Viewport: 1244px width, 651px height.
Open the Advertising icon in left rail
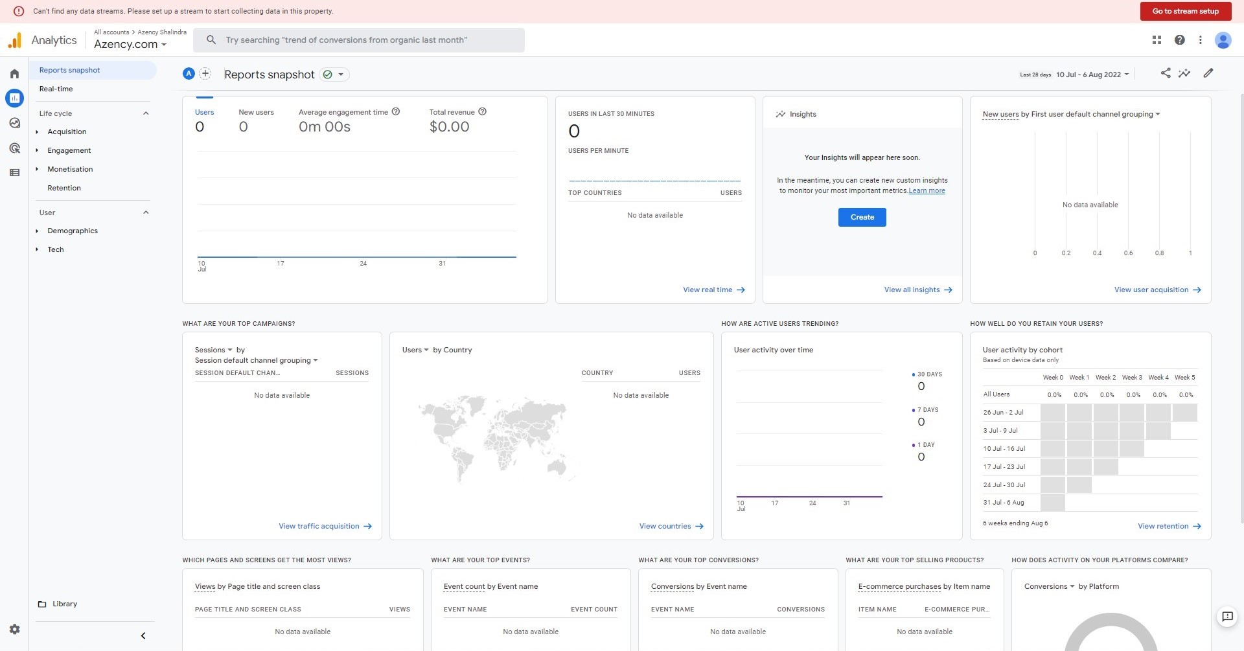14,148
